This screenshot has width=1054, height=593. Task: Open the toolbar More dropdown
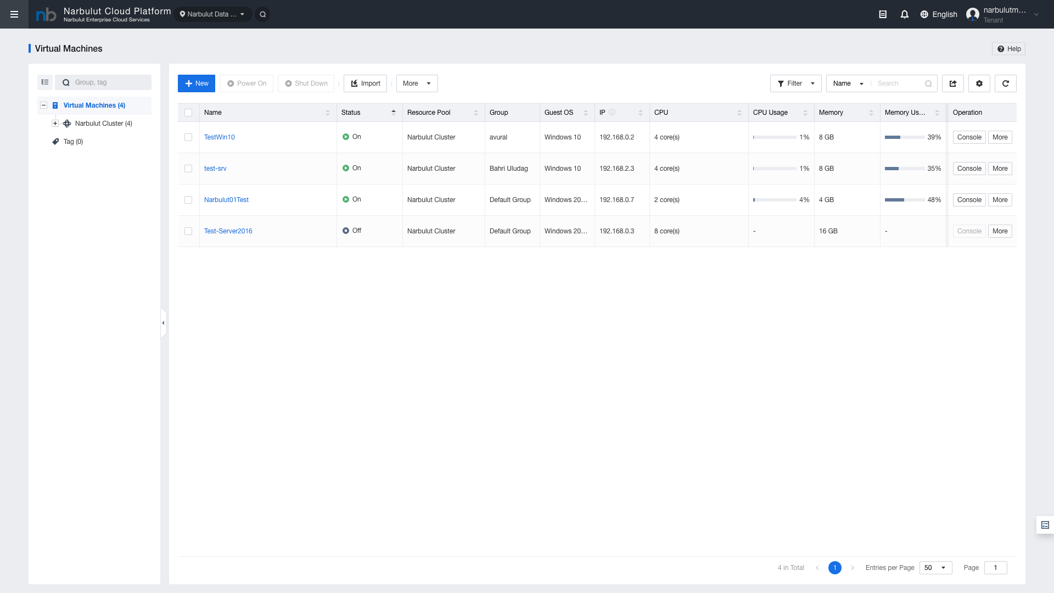pyautogui.click(x=417, y=83)
